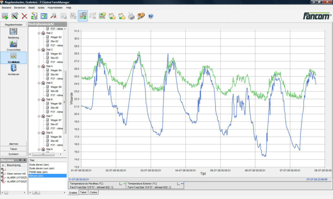Click the red X delete icon
The height and width of the screenshot is (199, 333).
[24, 16]
